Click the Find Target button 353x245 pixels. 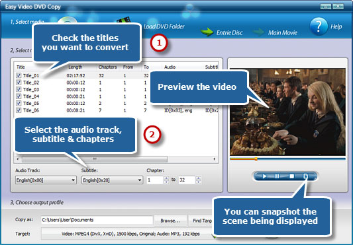(x=201, y=221)
